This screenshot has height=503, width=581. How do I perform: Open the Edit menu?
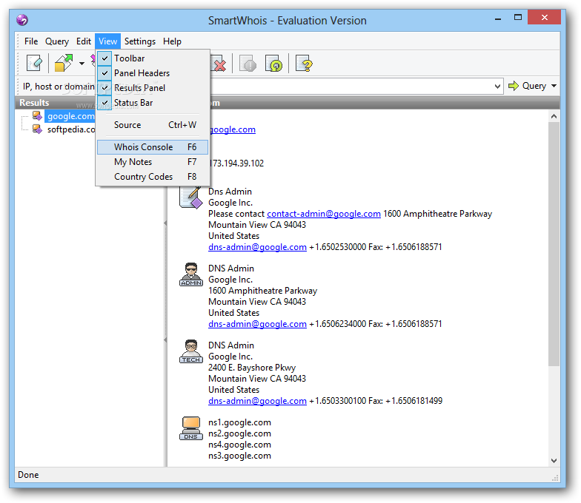point(84,41)
